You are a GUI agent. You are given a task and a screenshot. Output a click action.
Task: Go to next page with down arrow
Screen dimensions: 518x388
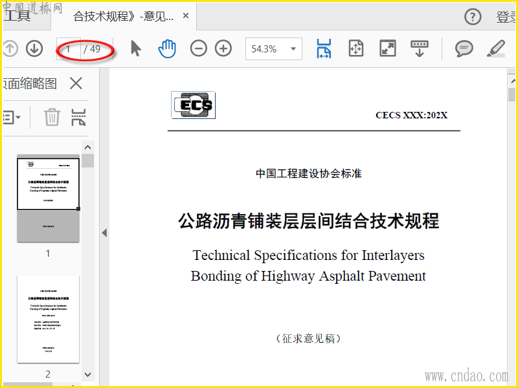pyautogui.click(x=34, y=49)
